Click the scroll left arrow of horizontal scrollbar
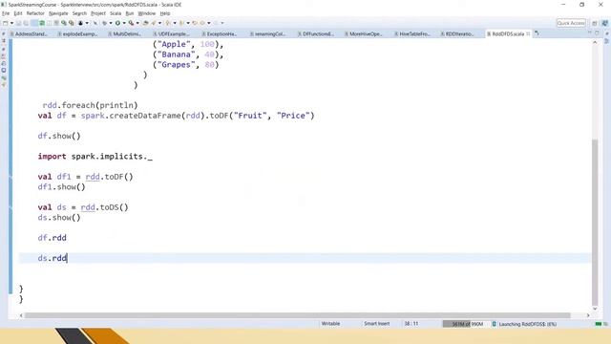The image size is (611, 344). coord(21,315)
